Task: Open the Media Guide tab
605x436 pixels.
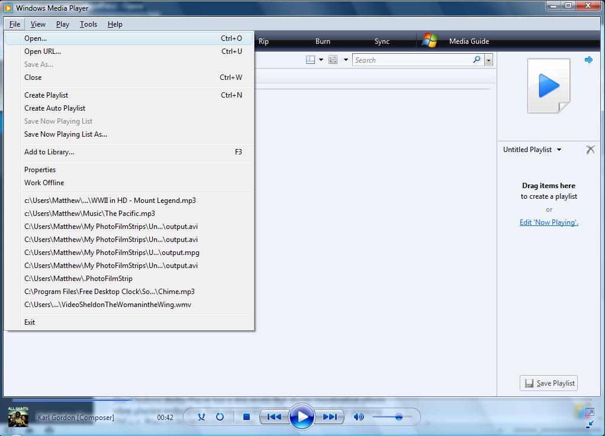Action: 469,41
